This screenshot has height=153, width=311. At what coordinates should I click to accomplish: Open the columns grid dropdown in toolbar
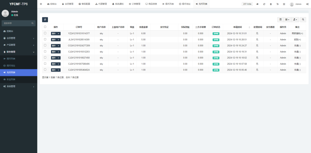click(287, 19)
